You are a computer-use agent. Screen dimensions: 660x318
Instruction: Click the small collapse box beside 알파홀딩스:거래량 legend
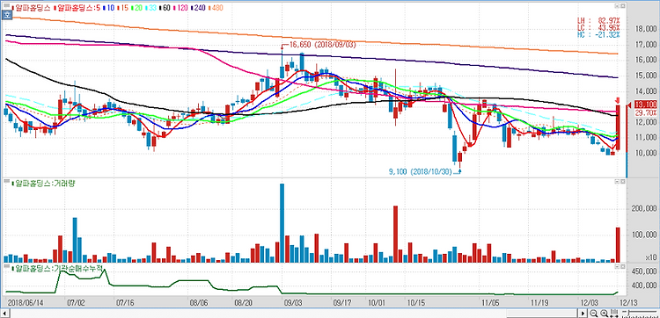click(6, 182)
